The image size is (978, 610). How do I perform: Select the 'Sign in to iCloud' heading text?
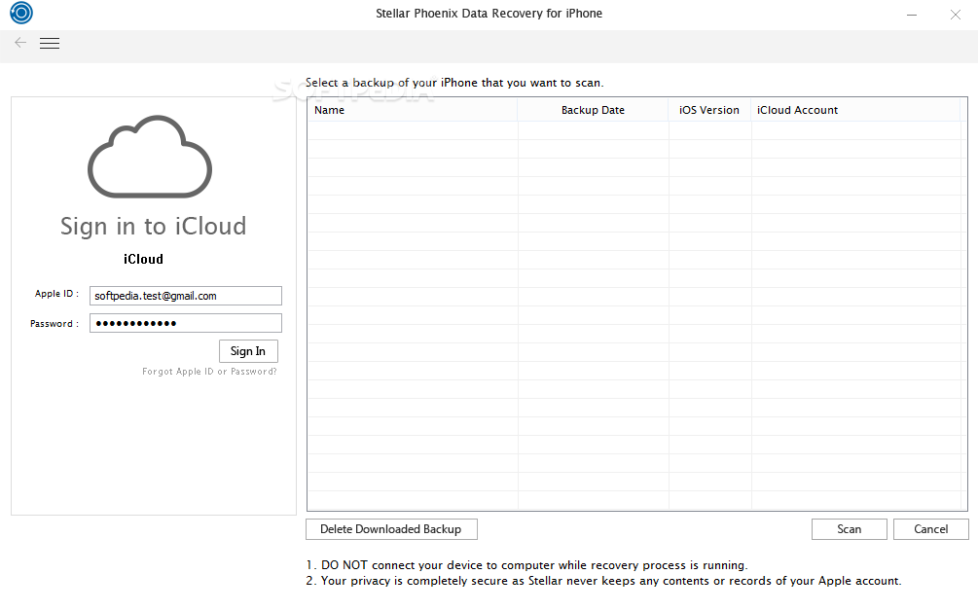pyautogui.click(x=154, y=227)
